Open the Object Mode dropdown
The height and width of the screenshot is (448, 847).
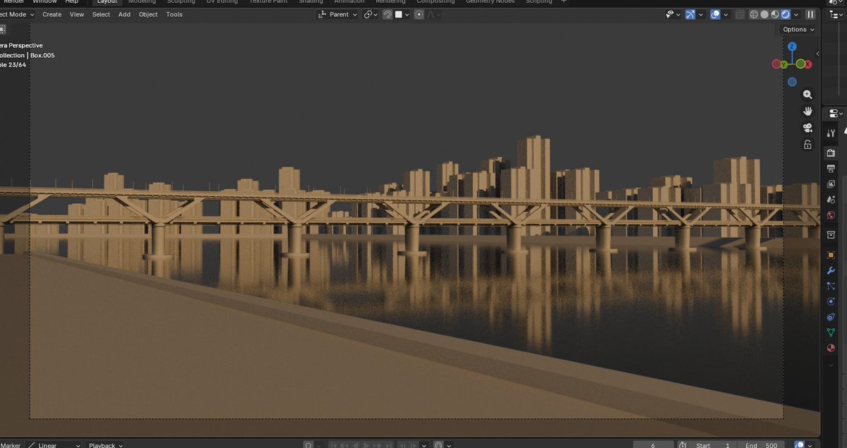17,14
